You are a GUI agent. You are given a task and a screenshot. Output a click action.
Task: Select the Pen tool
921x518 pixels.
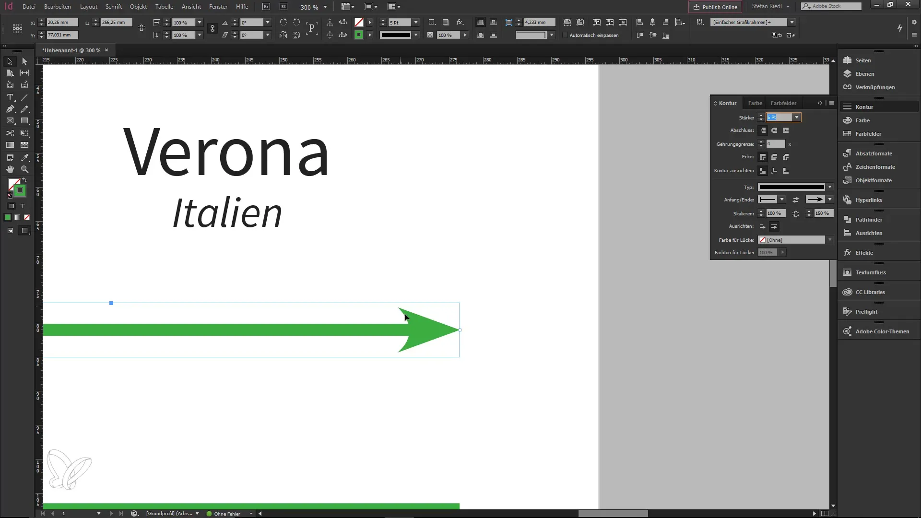(10, 109)
